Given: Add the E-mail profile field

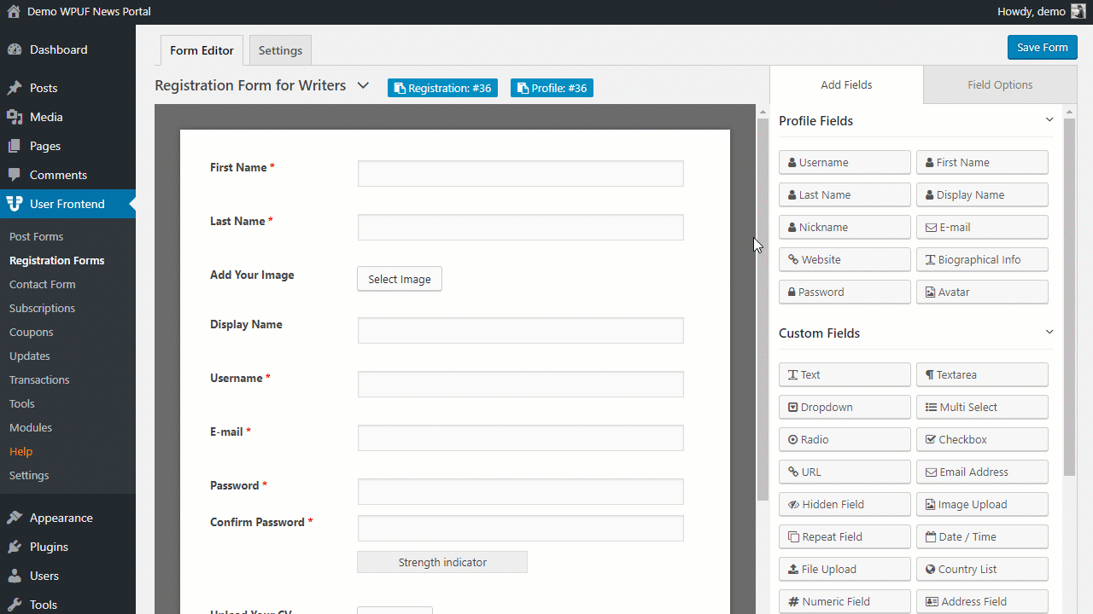Looking at the screenshot, I should click(x=982, y=227).
